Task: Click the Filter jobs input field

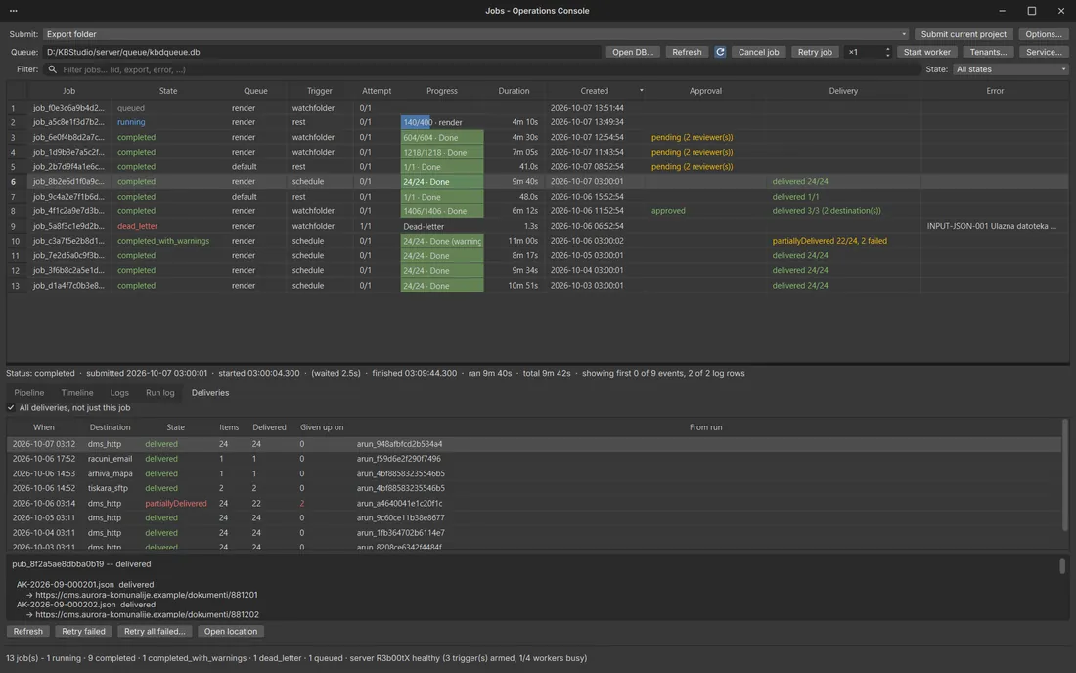Action: click(x=481, y=70)
